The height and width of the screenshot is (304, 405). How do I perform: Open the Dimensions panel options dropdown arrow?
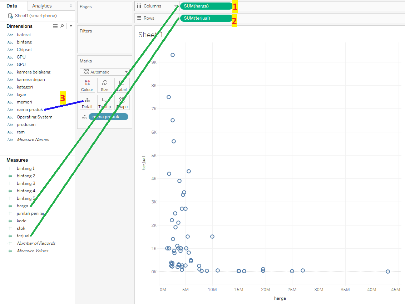point(70,26)
